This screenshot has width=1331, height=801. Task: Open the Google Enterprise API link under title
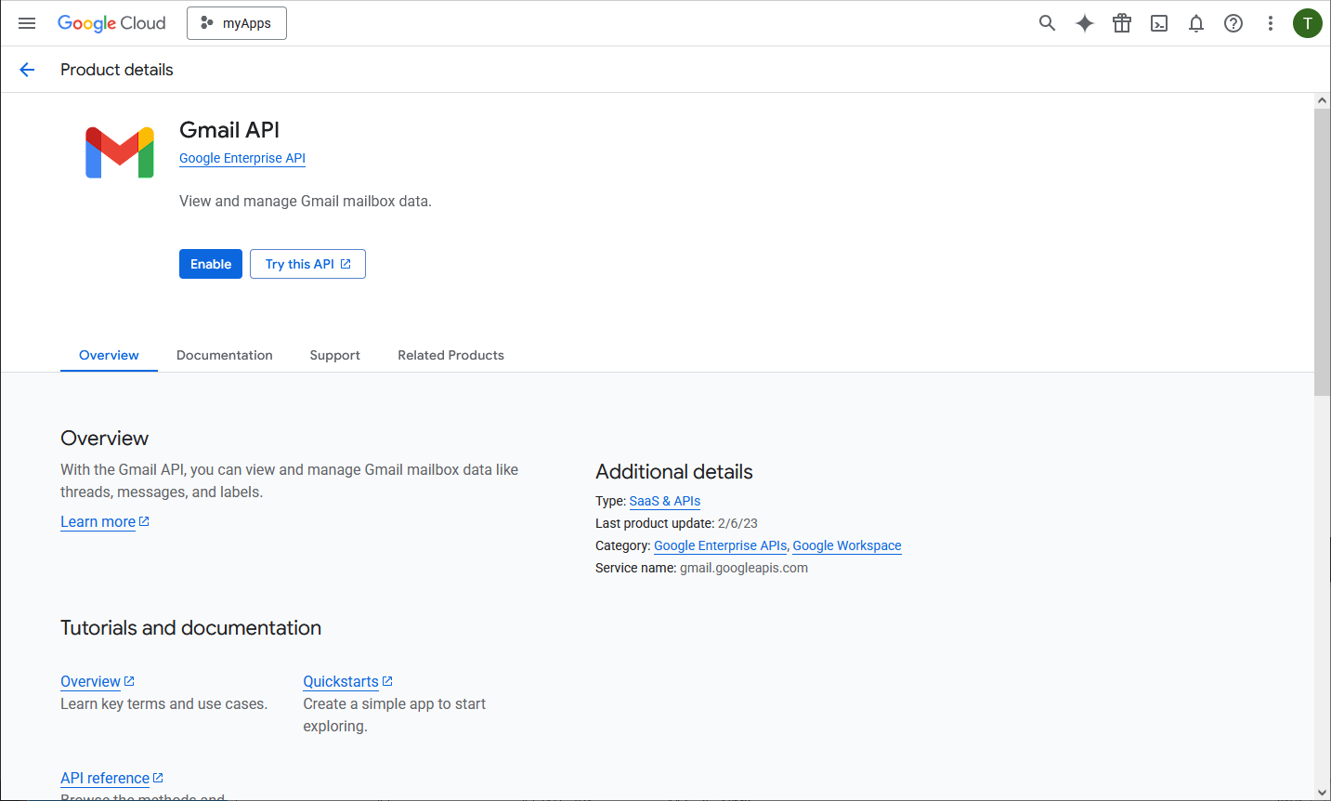coord(241,158)
